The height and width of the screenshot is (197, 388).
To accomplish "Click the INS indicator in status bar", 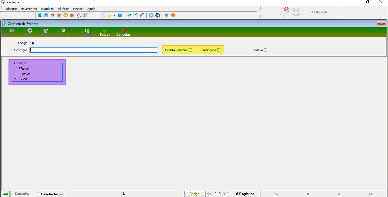I will click(226, 194).
